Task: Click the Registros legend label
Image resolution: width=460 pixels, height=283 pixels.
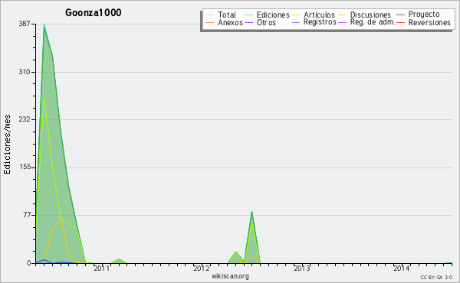Action: [320, 22]
